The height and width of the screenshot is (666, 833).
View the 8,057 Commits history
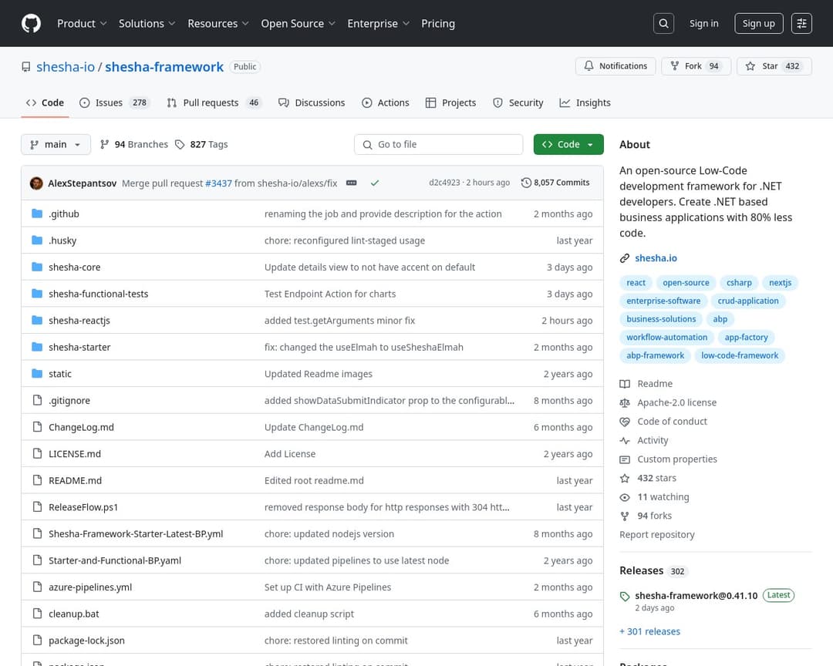[x=555, y=183]
